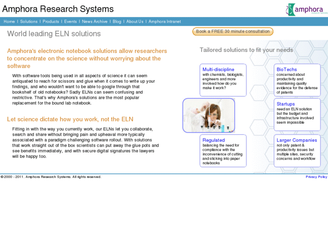Image resolution: width=328 pixels, height=246 pixels.
Task: Click the Let science dictate how you work heading
Action: (70, 119)
